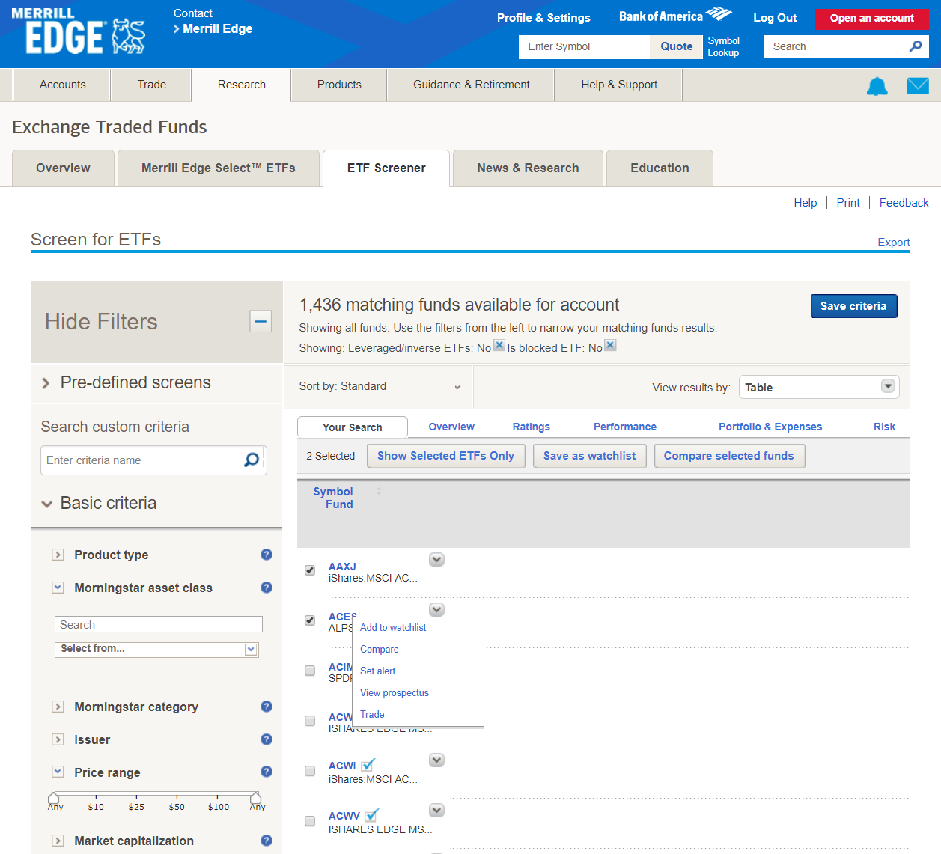
Task: Uncheck the ACES fund checkbox
Action: [310, 620]
